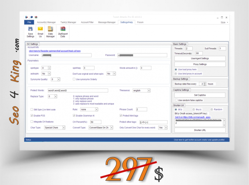Select Use load proxy here radio

[x=176, y=70]
